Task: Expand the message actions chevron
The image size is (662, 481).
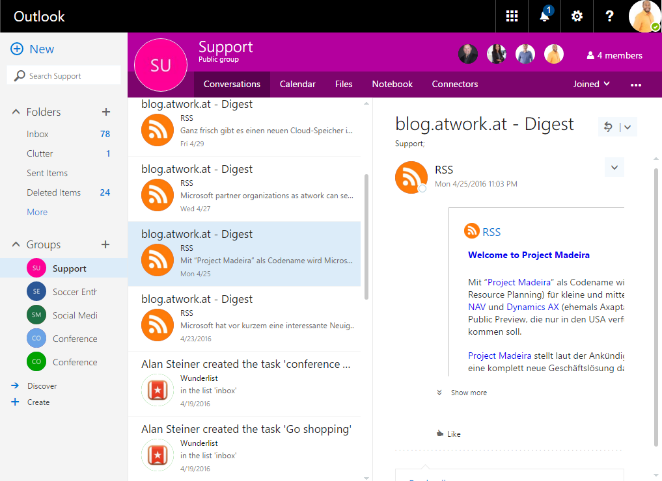Action: click(614, 167)
